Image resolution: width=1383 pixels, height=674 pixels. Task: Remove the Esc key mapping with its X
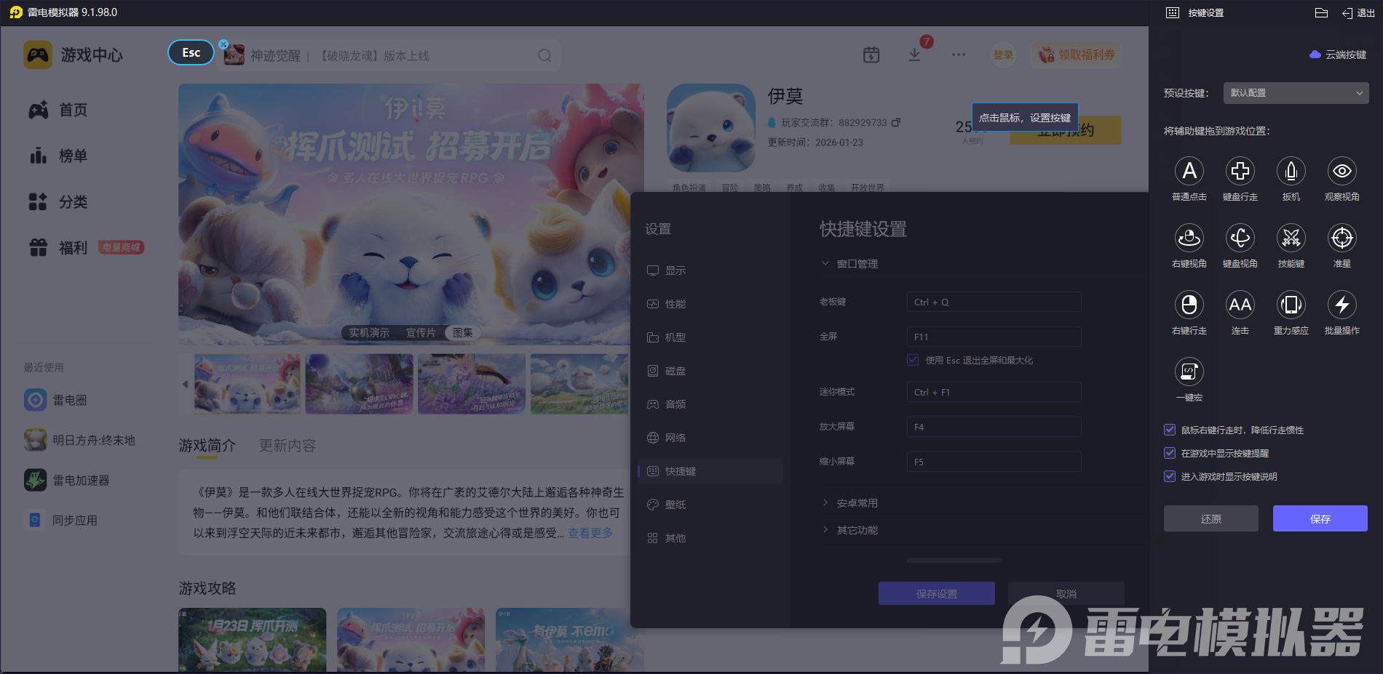coord(223,44)
